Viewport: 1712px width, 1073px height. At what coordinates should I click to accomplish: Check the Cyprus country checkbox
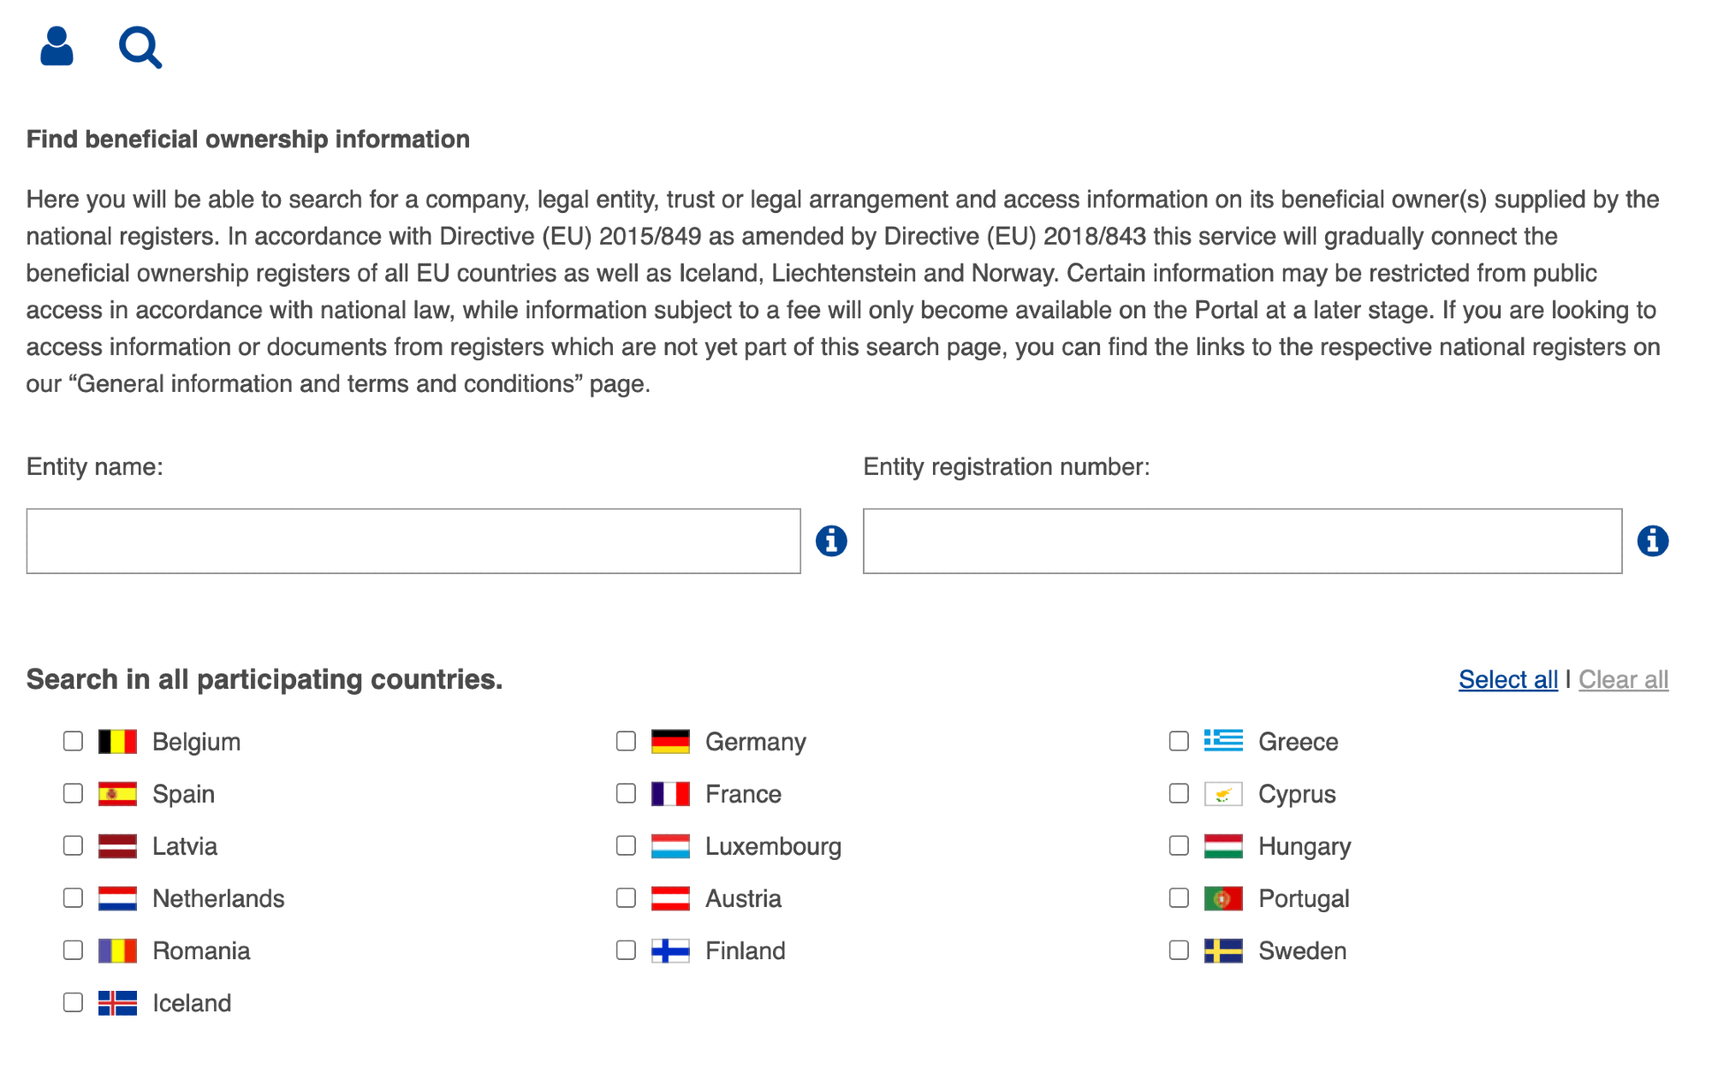point(1179,793)
